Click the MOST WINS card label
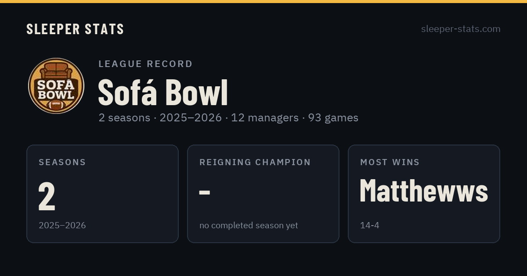527x276 pixels. [390, 162]
